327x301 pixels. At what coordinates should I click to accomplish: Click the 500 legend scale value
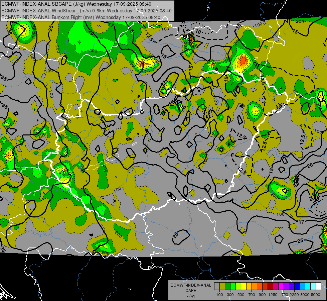241,295
